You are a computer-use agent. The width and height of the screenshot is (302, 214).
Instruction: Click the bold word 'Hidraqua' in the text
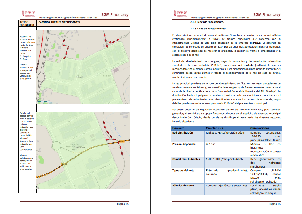point(255,43)
